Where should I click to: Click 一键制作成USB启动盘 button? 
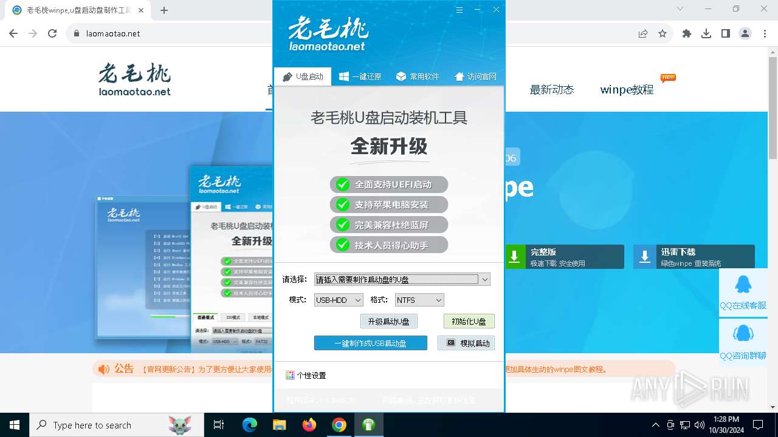click(371, 343)
